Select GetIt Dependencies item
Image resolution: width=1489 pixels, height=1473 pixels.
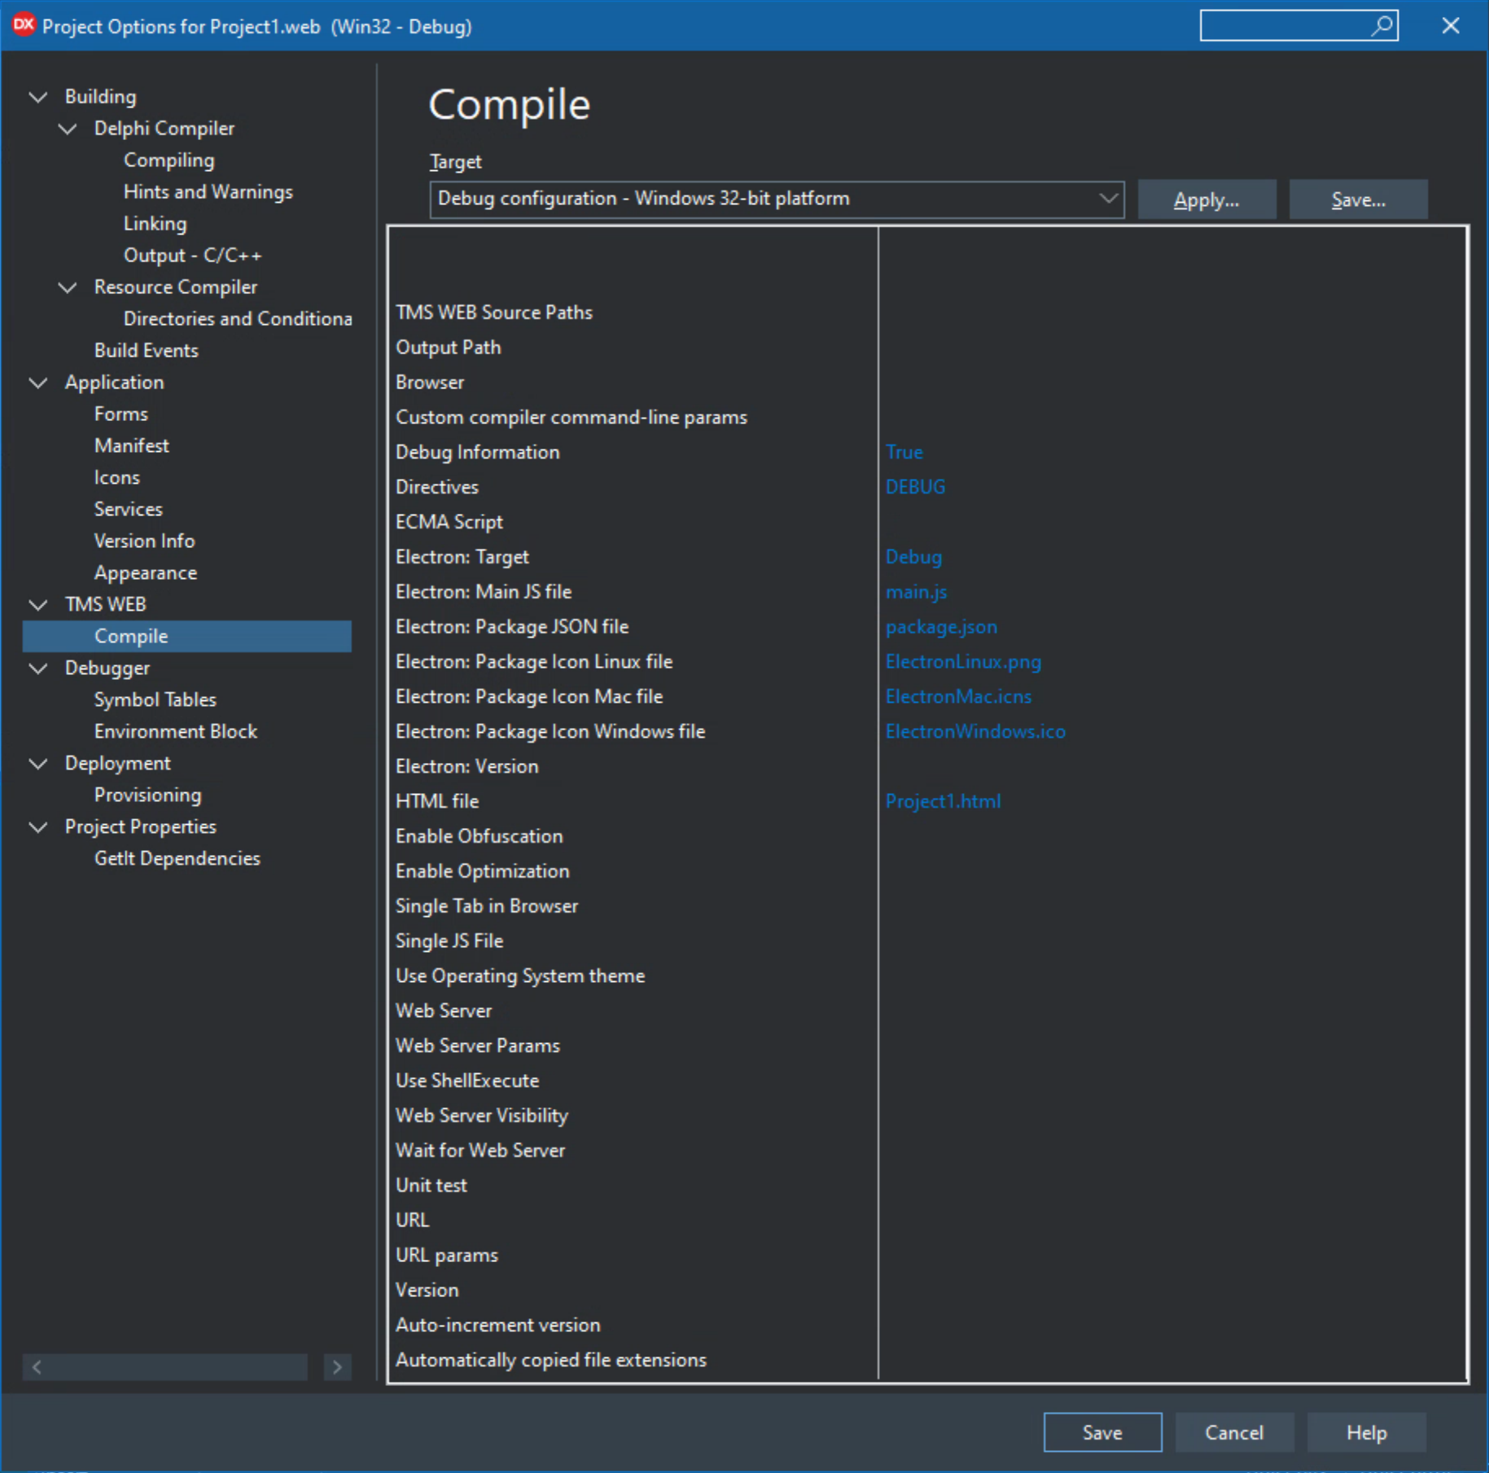click(177, 859)
